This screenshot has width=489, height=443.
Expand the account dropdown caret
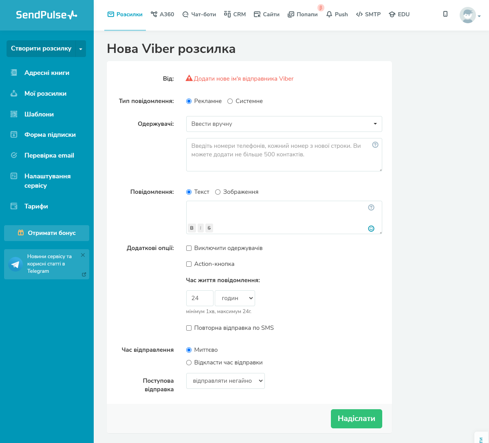pyautogui.click(x=479, y=16)
